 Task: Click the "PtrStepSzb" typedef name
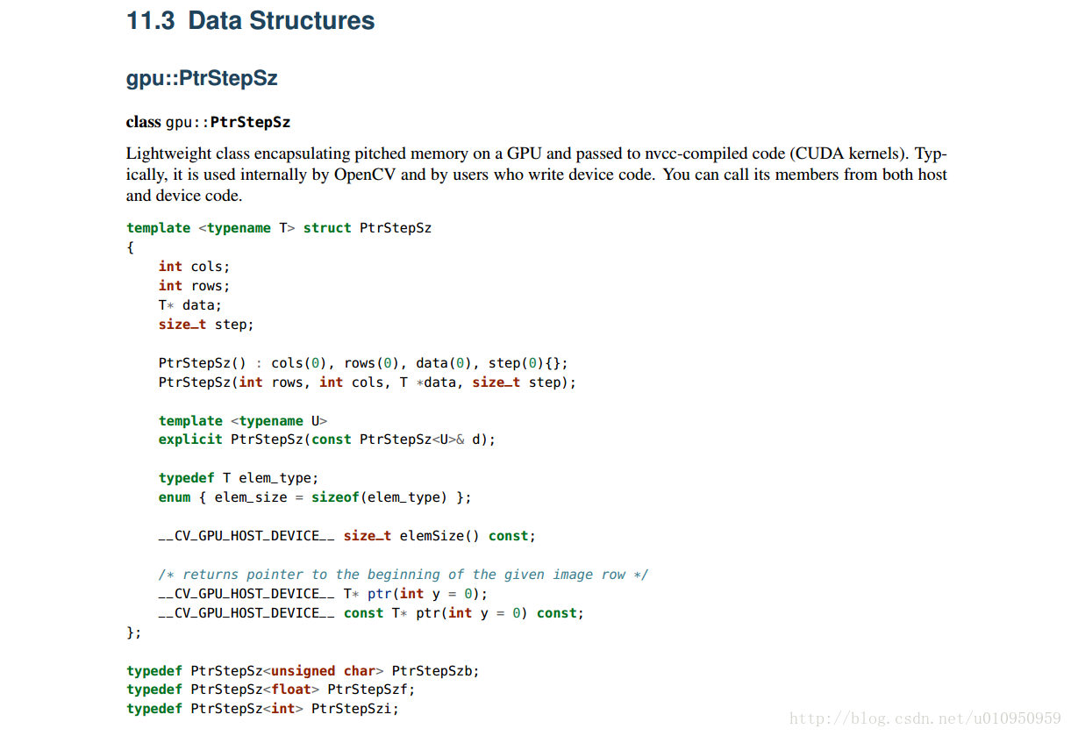(x=435, y=671)
